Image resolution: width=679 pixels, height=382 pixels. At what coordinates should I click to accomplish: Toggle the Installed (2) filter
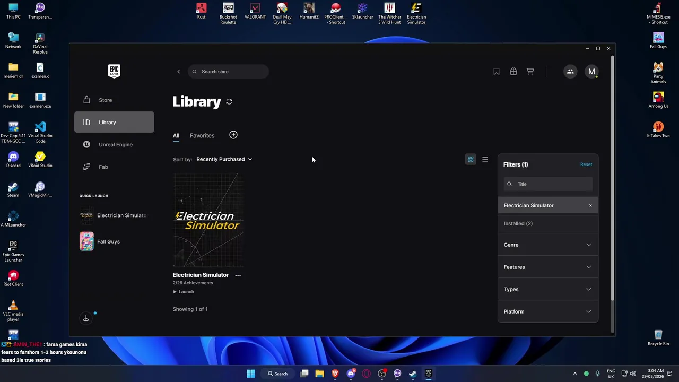[548, 223]
